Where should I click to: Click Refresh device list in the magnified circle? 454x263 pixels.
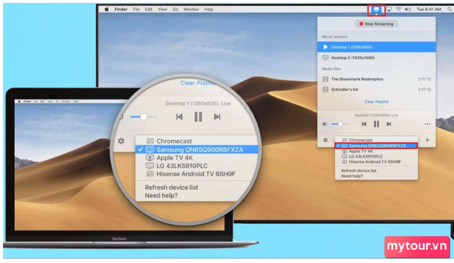(x=171, y=187)
